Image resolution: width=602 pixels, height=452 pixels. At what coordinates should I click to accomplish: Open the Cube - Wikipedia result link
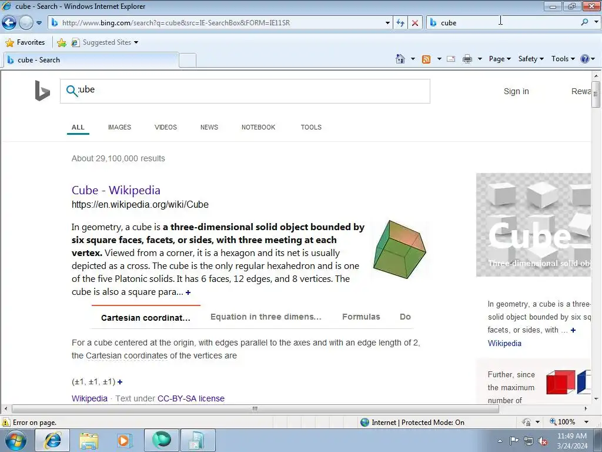[x=116, y=190]
